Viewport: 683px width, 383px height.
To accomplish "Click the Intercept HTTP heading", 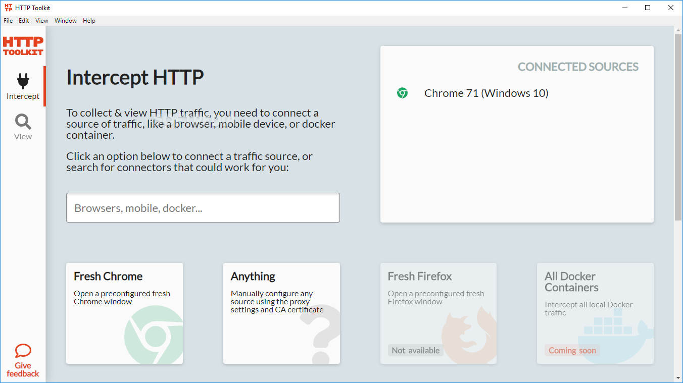I will pos(135,78).
